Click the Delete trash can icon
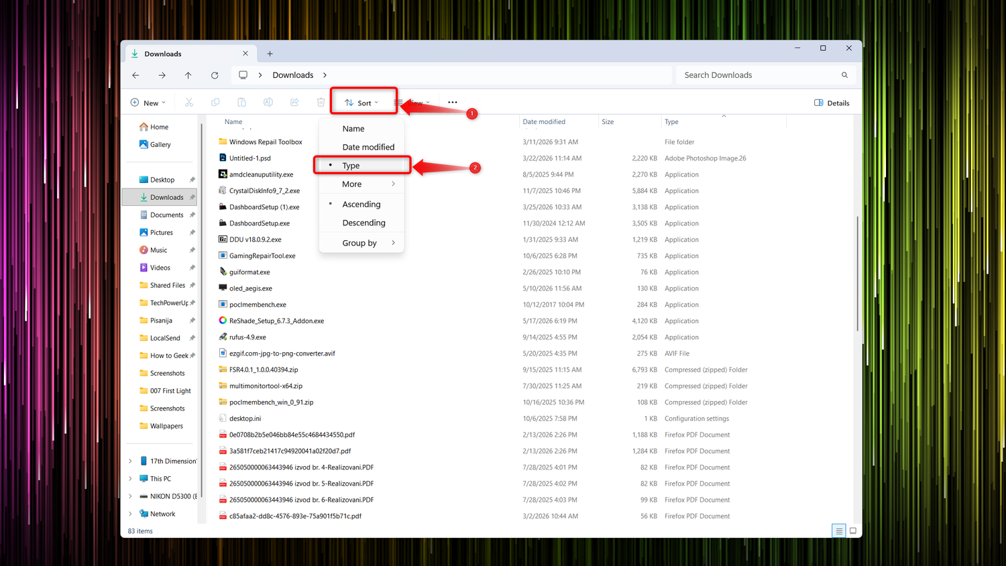This screenshot has width=1006, height=566. (321, 103)
